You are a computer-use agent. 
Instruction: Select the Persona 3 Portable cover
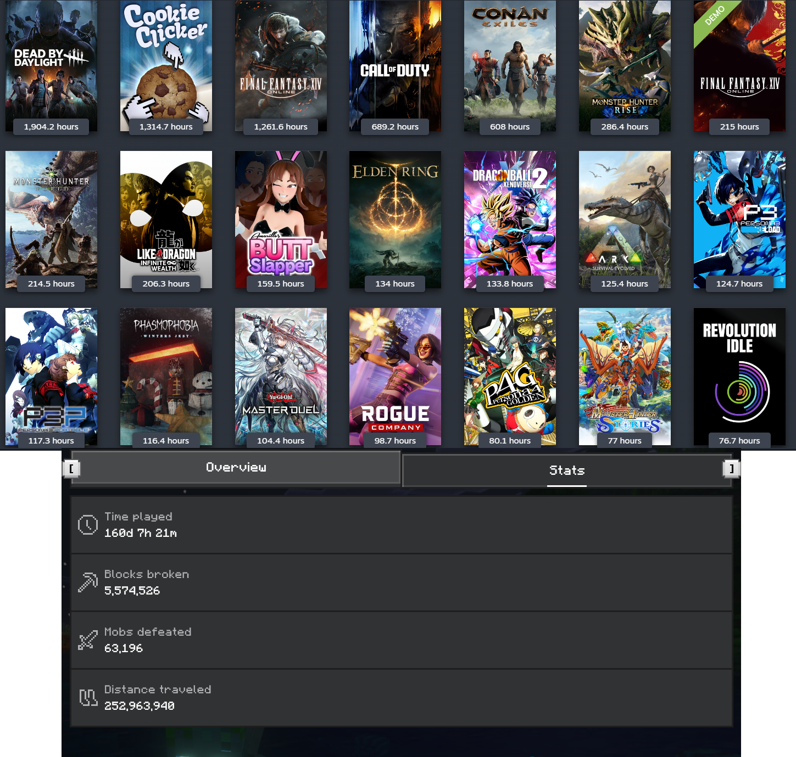click(51, 377)
